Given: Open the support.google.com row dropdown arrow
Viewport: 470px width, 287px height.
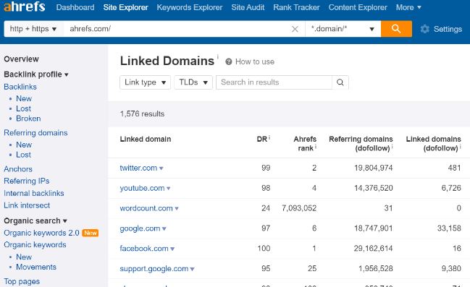Looking at the screenshot, I should 192,269.
